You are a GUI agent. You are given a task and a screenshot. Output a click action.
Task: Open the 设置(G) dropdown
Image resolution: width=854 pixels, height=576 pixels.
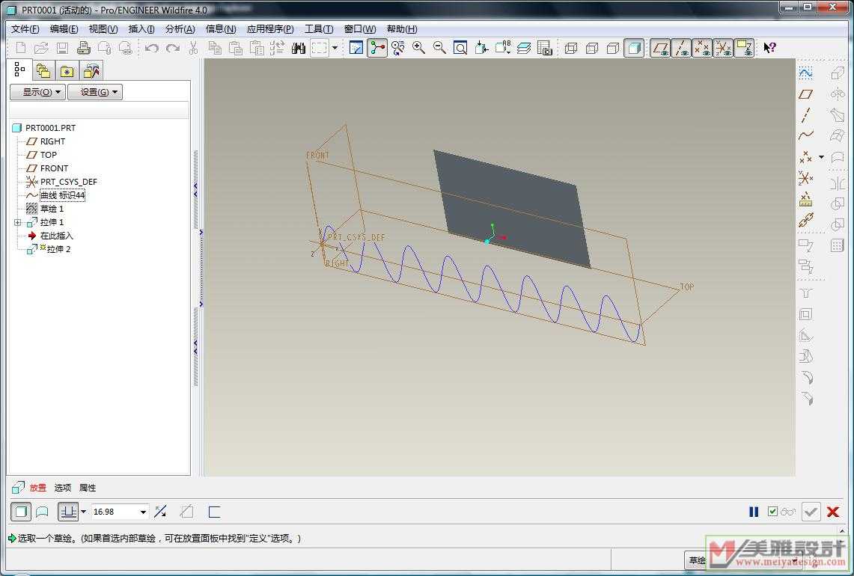tap(95, 92)
